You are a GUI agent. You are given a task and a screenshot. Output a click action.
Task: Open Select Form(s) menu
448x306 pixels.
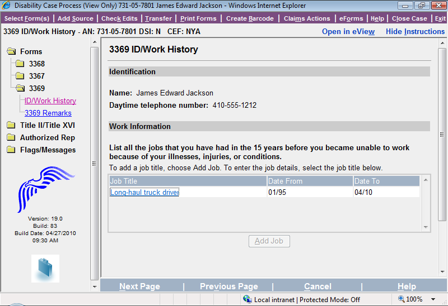pos(27,18)
